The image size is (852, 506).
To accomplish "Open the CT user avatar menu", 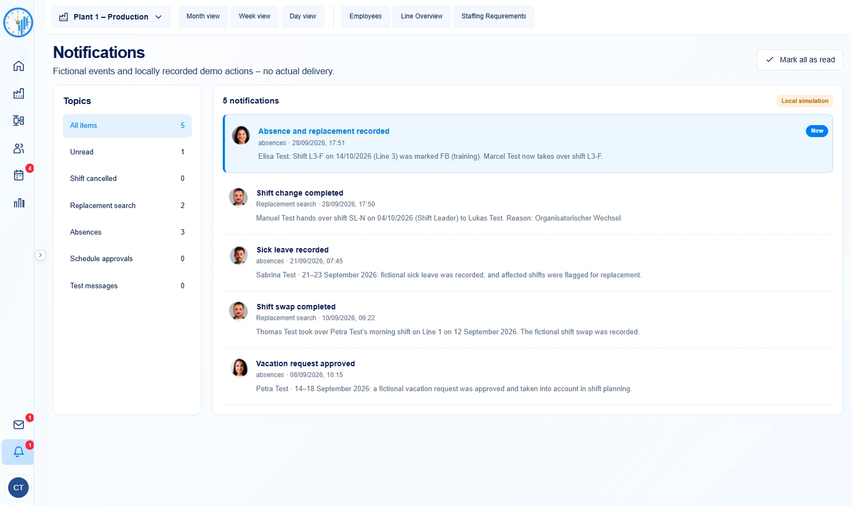I will [x=18, y=488].
